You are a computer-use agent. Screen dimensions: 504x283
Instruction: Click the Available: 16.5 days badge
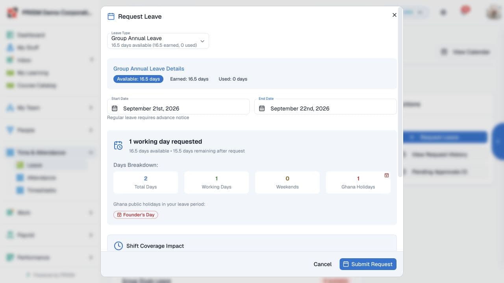coord(138,79)
